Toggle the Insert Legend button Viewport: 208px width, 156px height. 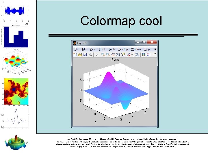[x=148, y=55]
